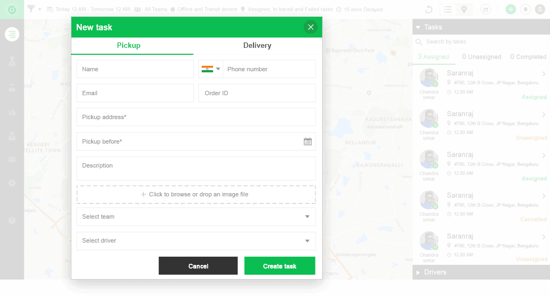The height and width of the screenshot is (297, 550).
Task: Switch to the Delivery tab
Action: coord(257,46)
